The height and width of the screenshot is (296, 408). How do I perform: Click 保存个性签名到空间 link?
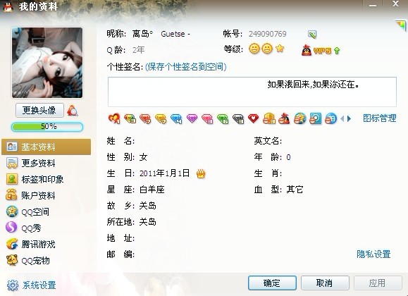186,67
